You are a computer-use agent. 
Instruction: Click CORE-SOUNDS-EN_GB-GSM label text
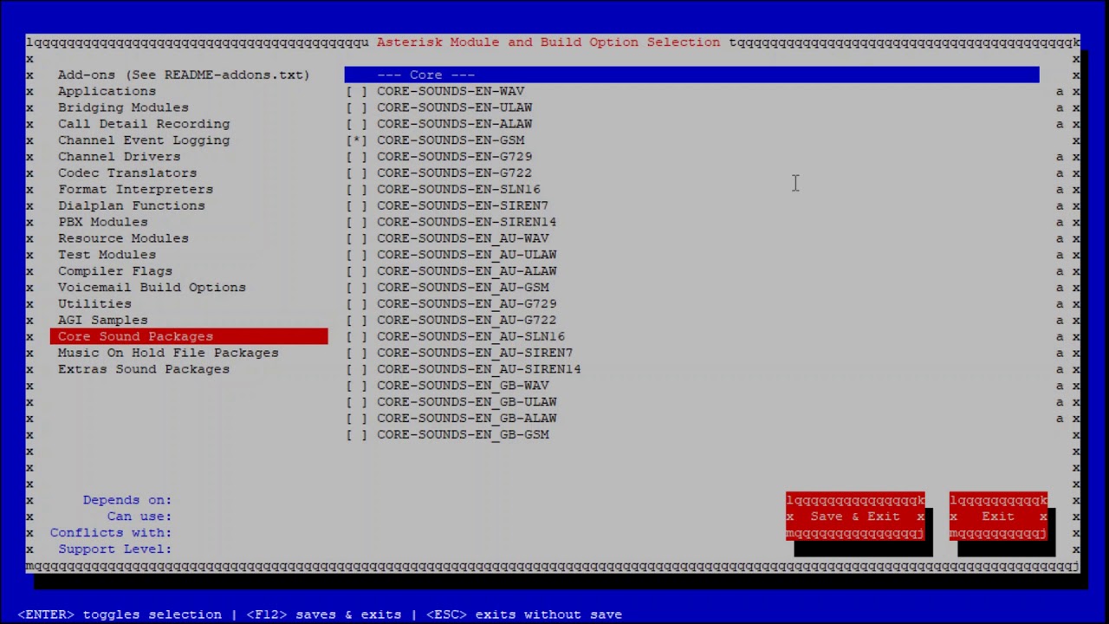coord(463,435)
